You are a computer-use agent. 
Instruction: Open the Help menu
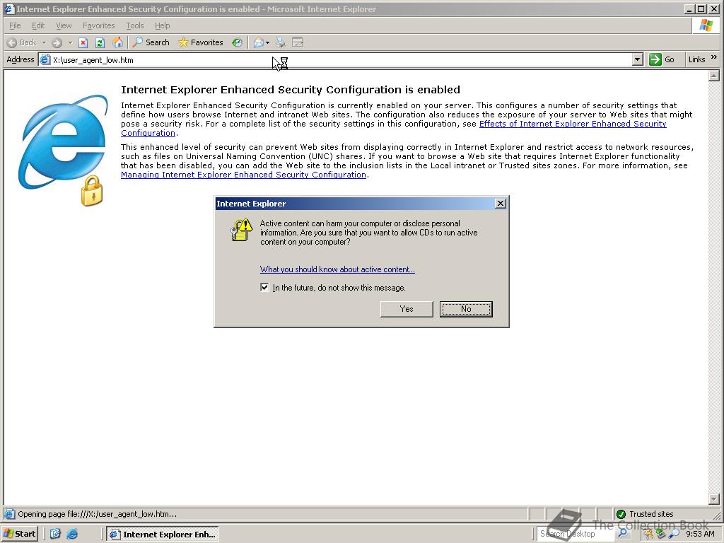[x=162, y=25]
